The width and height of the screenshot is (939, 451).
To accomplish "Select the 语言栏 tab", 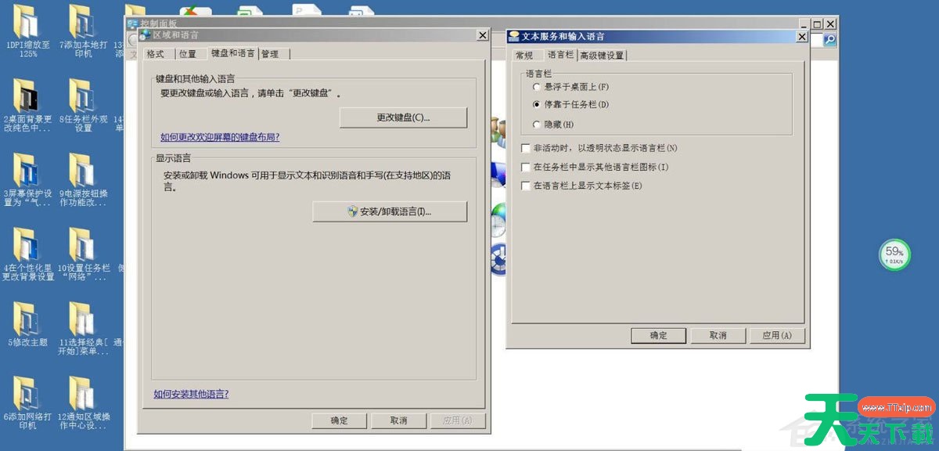I will pyautogui.click(x=559, y=55).
